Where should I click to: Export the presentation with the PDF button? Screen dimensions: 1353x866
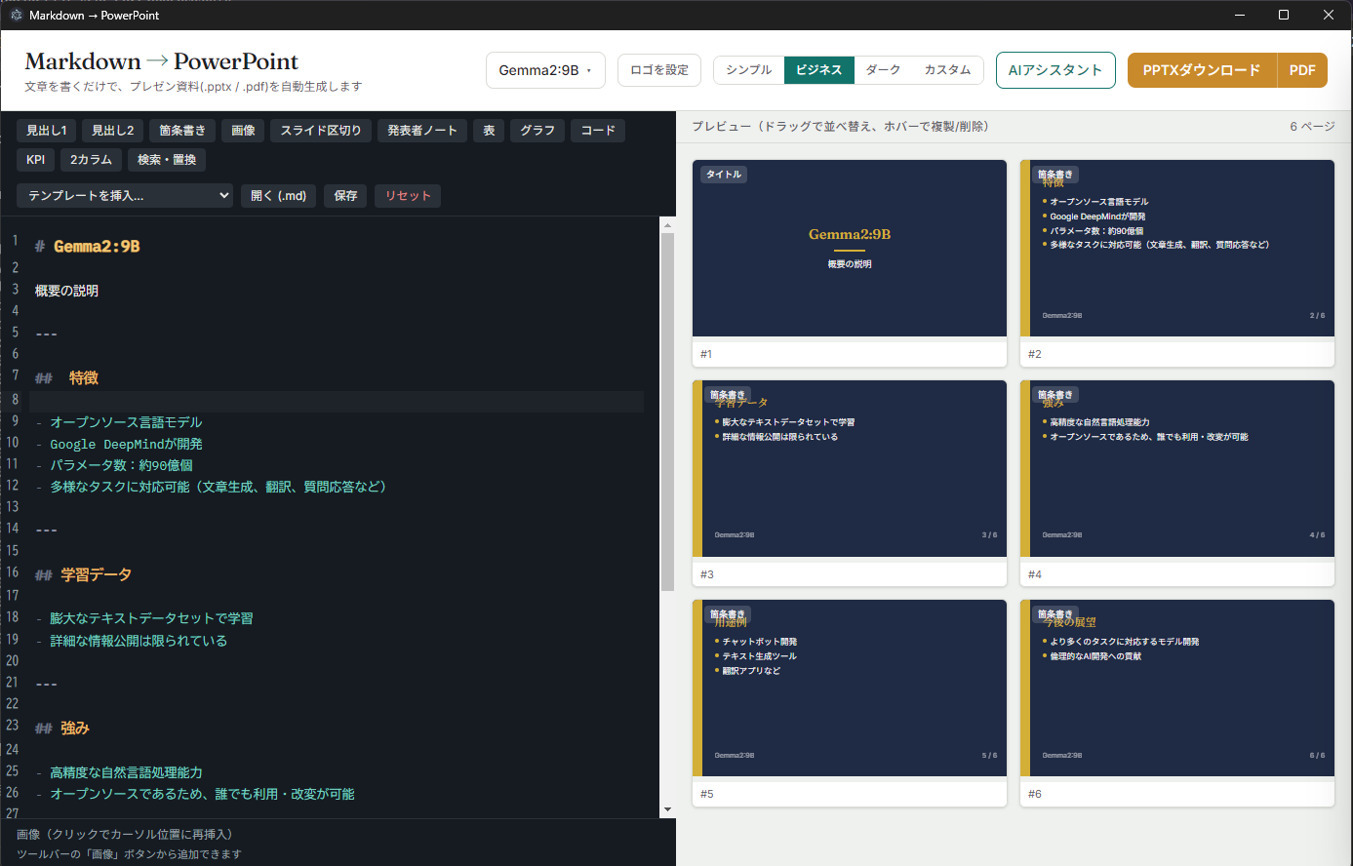pyautogui.click(x=1302, y=70)
